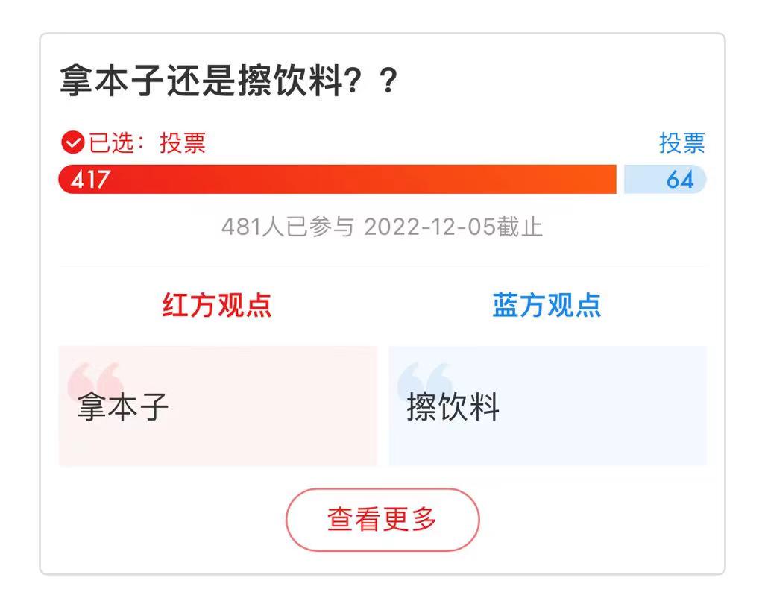Open the 查看更多 see more button
765x607 pixels.
(382, 518)
